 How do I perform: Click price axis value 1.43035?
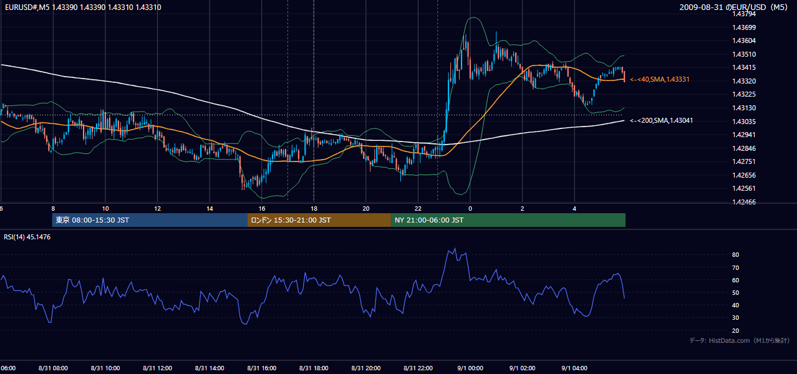pyautogui.click(x=743, y=122)
